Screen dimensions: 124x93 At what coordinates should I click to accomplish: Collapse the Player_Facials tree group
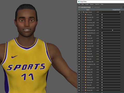coord(81,12)
